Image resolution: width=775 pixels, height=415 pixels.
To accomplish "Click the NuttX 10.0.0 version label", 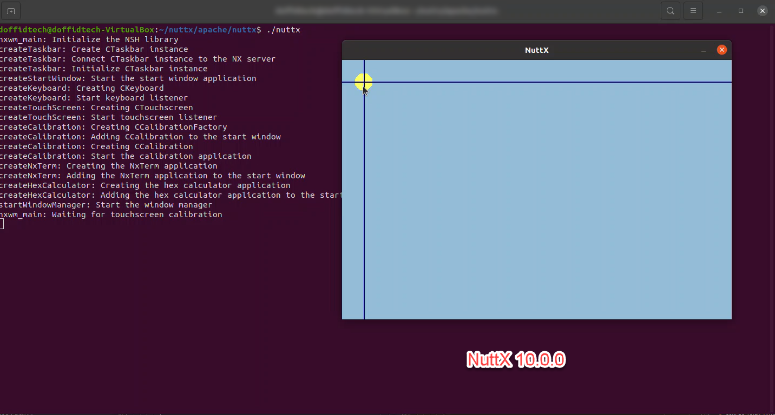I will pos(515,359).
